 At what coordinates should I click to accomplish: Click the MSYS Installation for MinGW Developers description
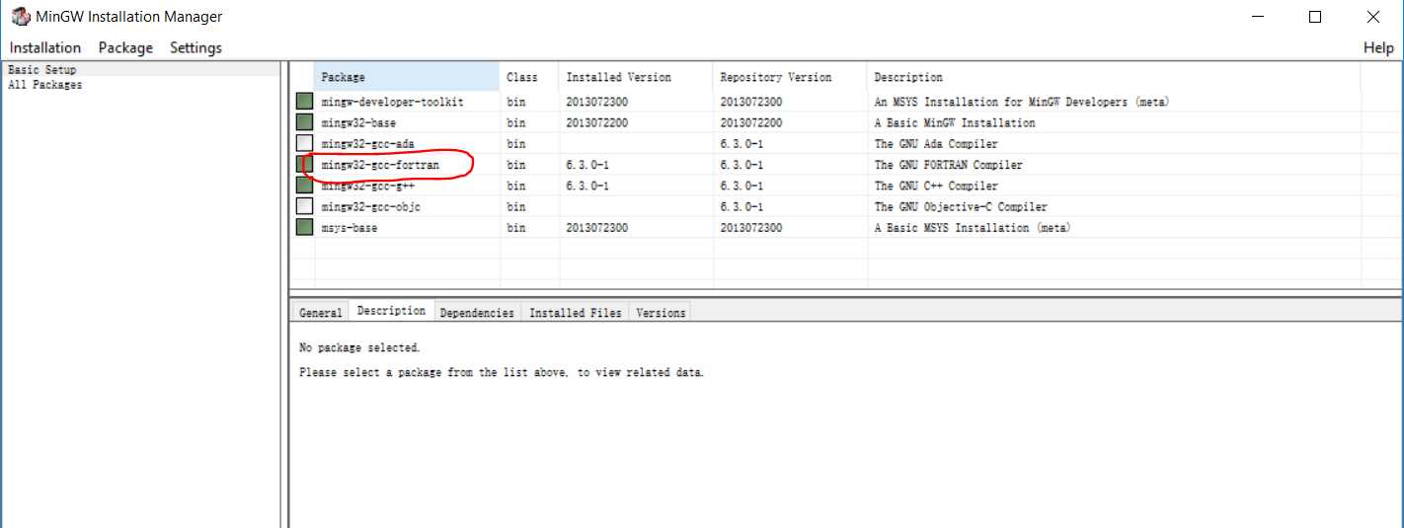1022,102
